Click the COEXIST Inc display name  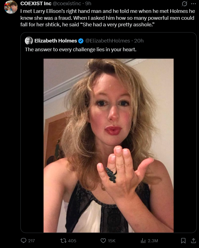pos(36,4)
